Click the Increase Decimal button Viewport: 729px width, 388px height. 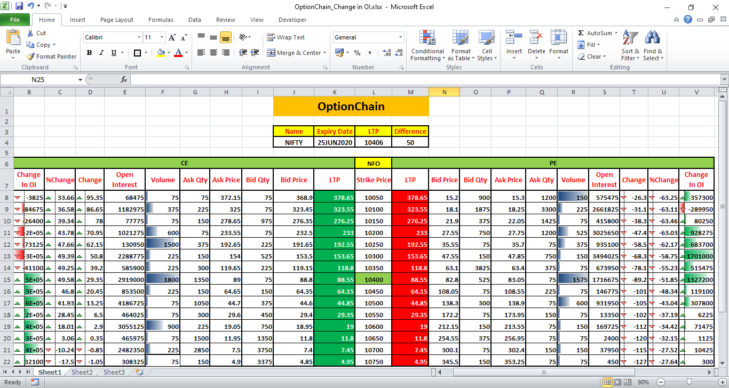point(386,53)
